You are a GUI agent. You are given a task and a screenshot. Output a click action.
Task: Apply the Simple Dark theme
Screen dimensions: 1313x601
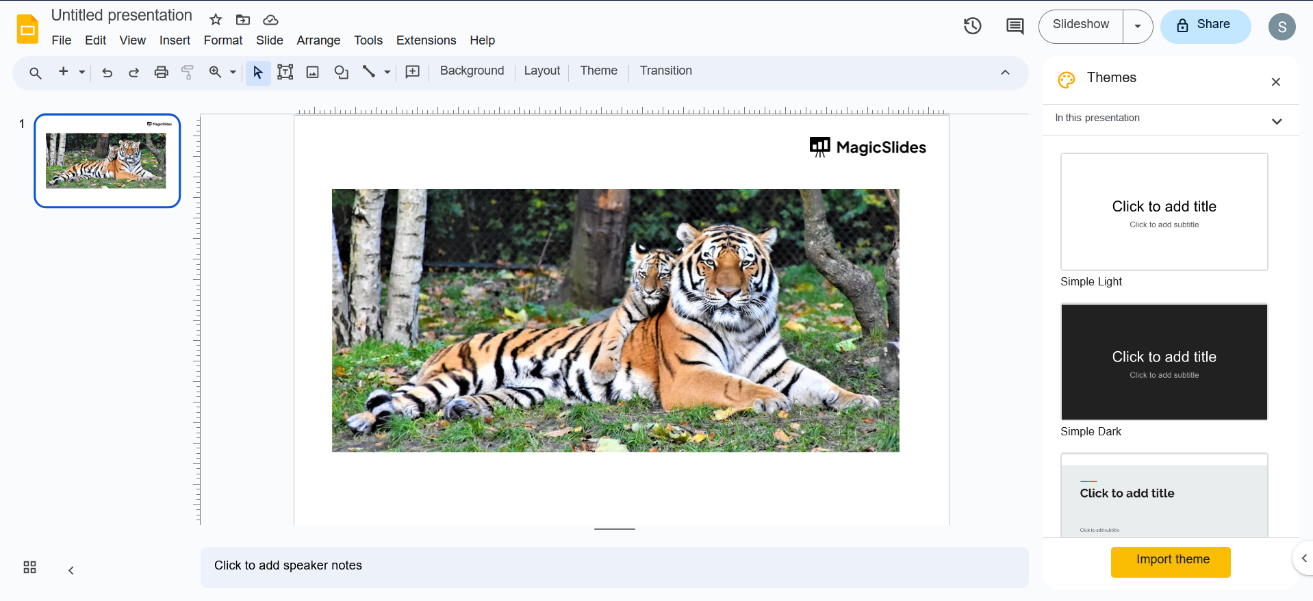(1164, 362)
